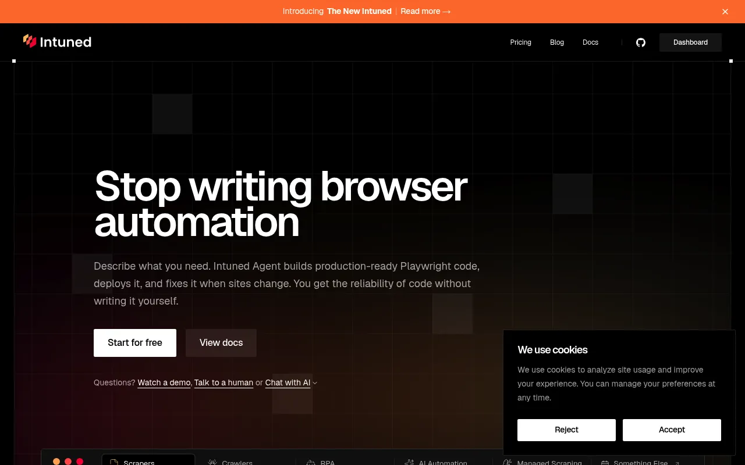
Task: Choose the "Talk to a human" link
Action: click(x=223, y=382)
